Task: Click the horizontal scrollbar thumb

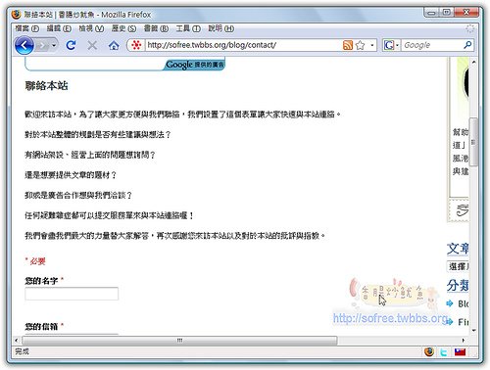Action: 179,341
